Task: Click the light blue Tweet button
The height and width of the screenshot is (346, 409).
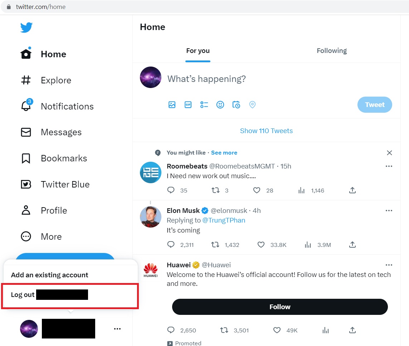Action: click(x=375, y=104)
